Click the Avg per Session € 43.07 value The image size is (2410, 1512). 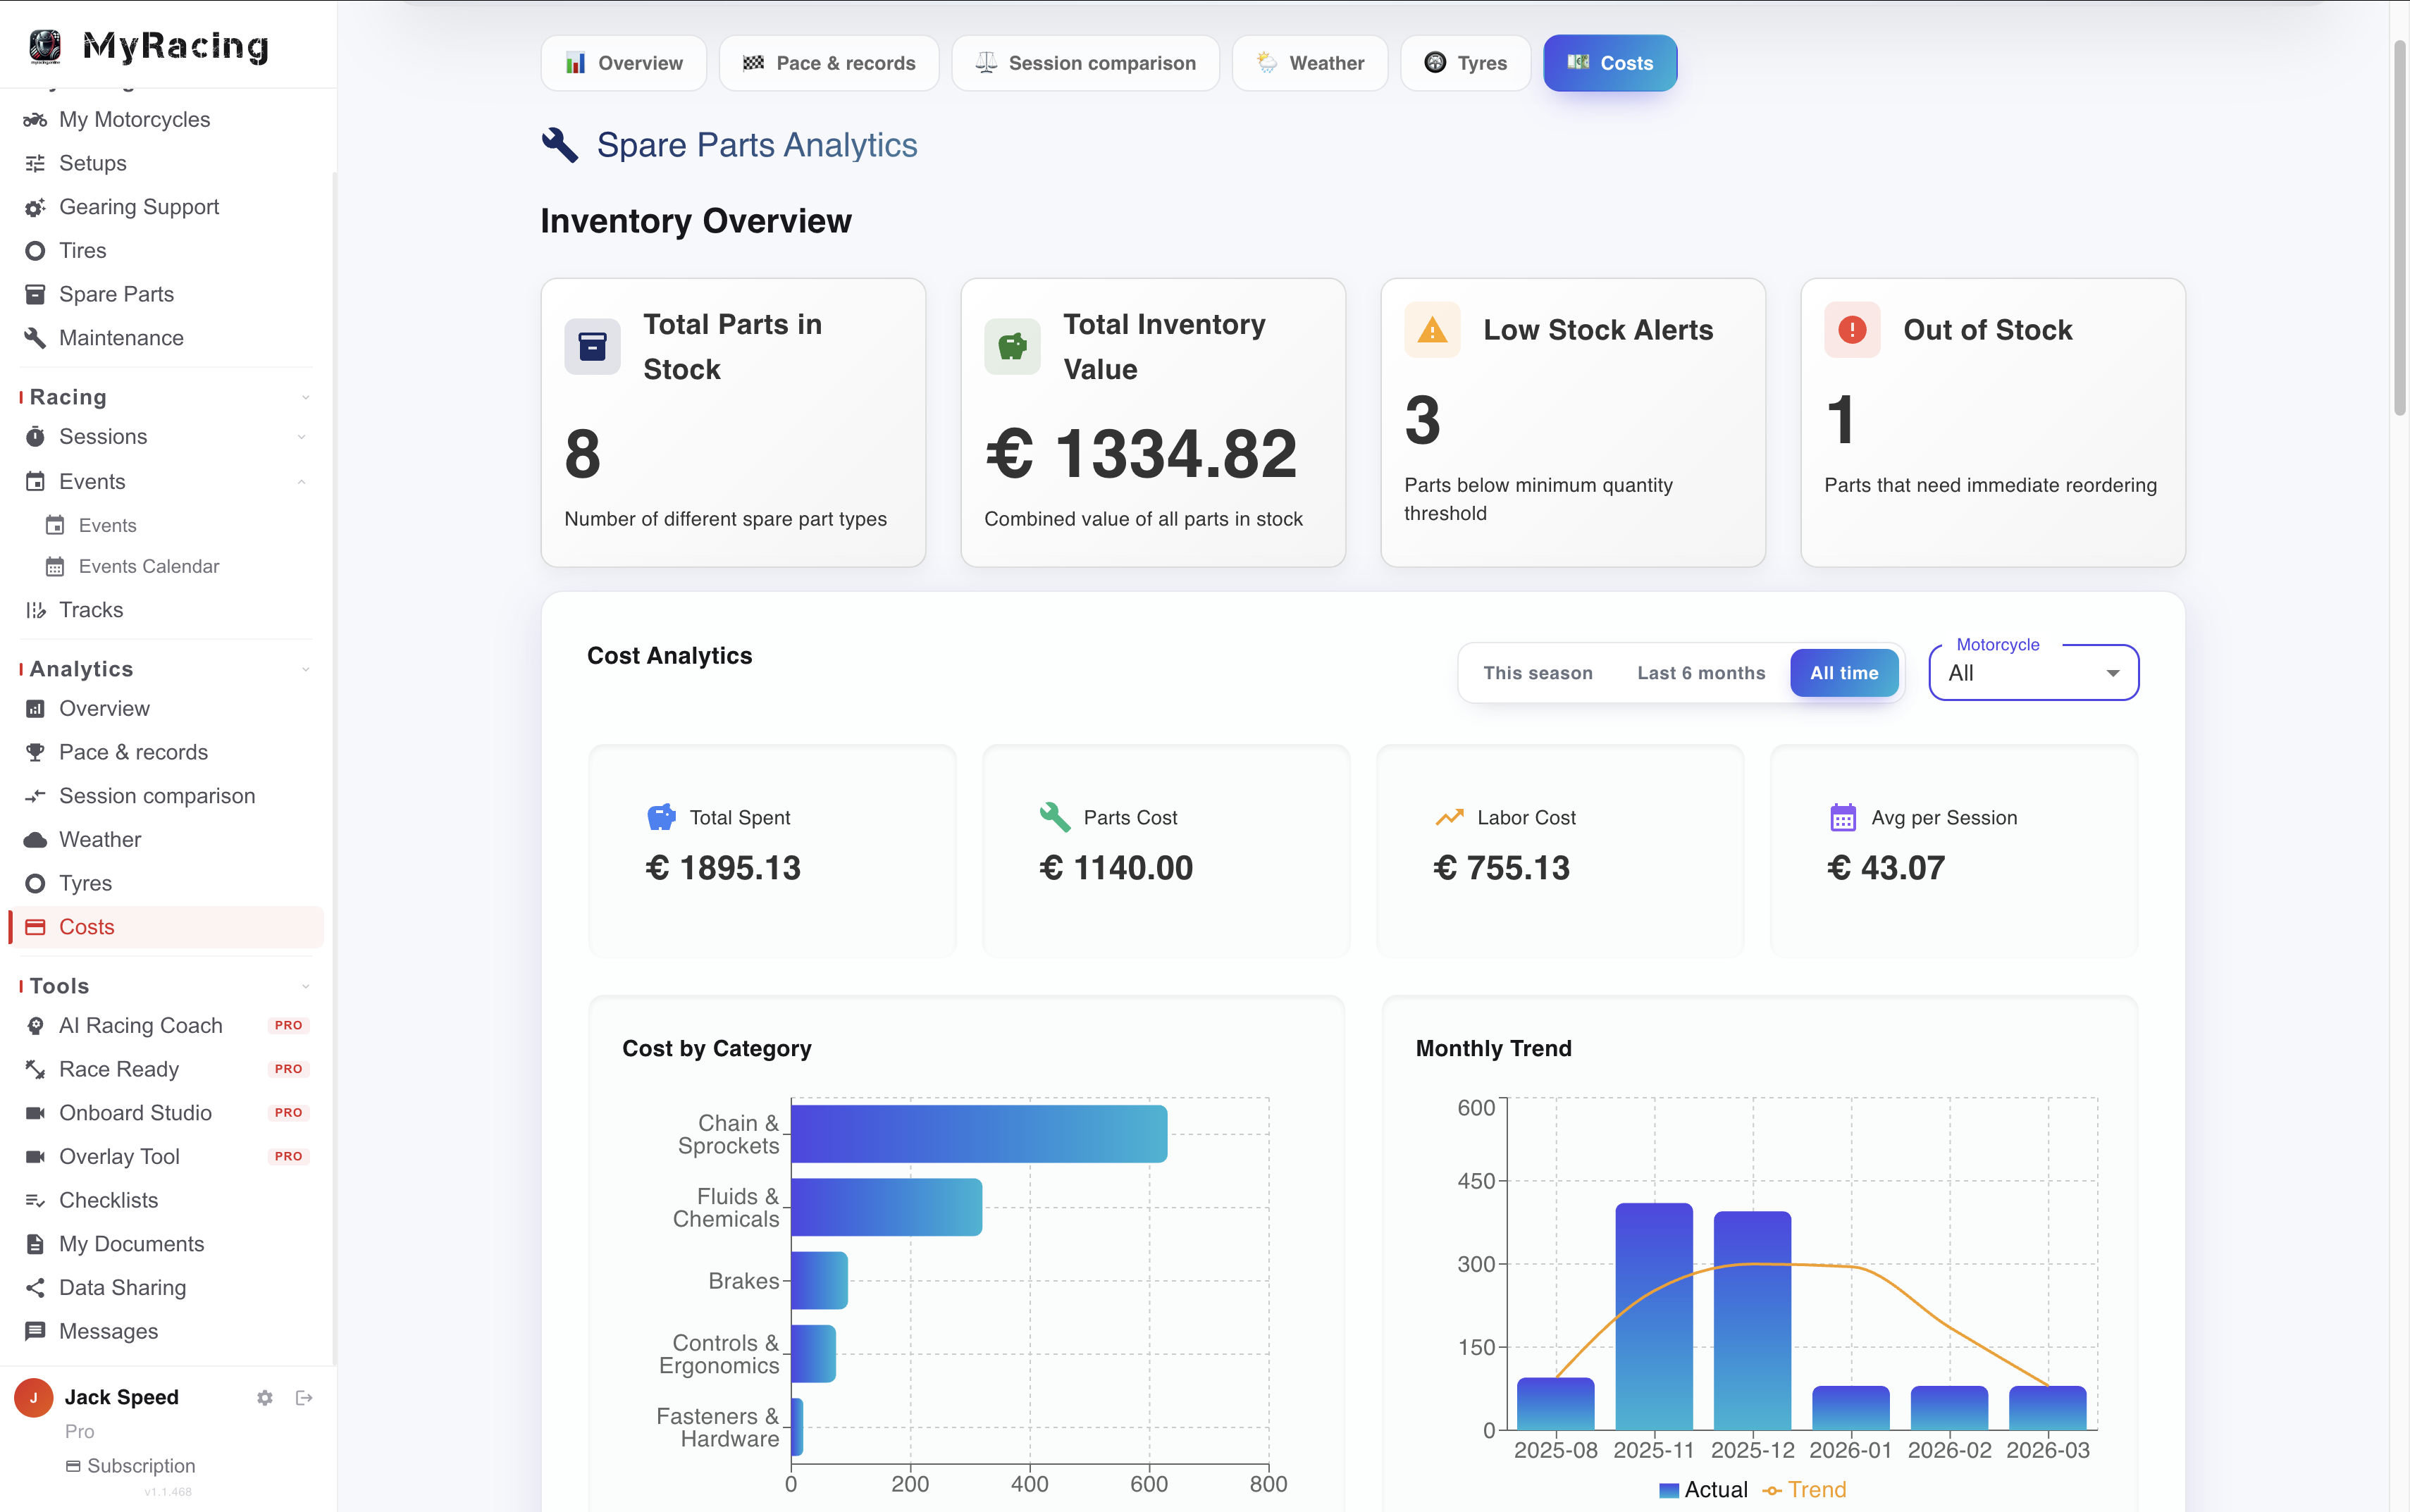click(1886, 868)
